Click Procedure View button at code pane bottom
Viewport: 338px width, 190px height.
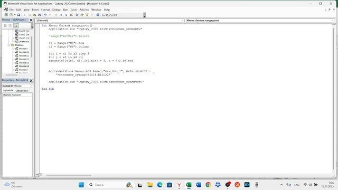point(37,175)
